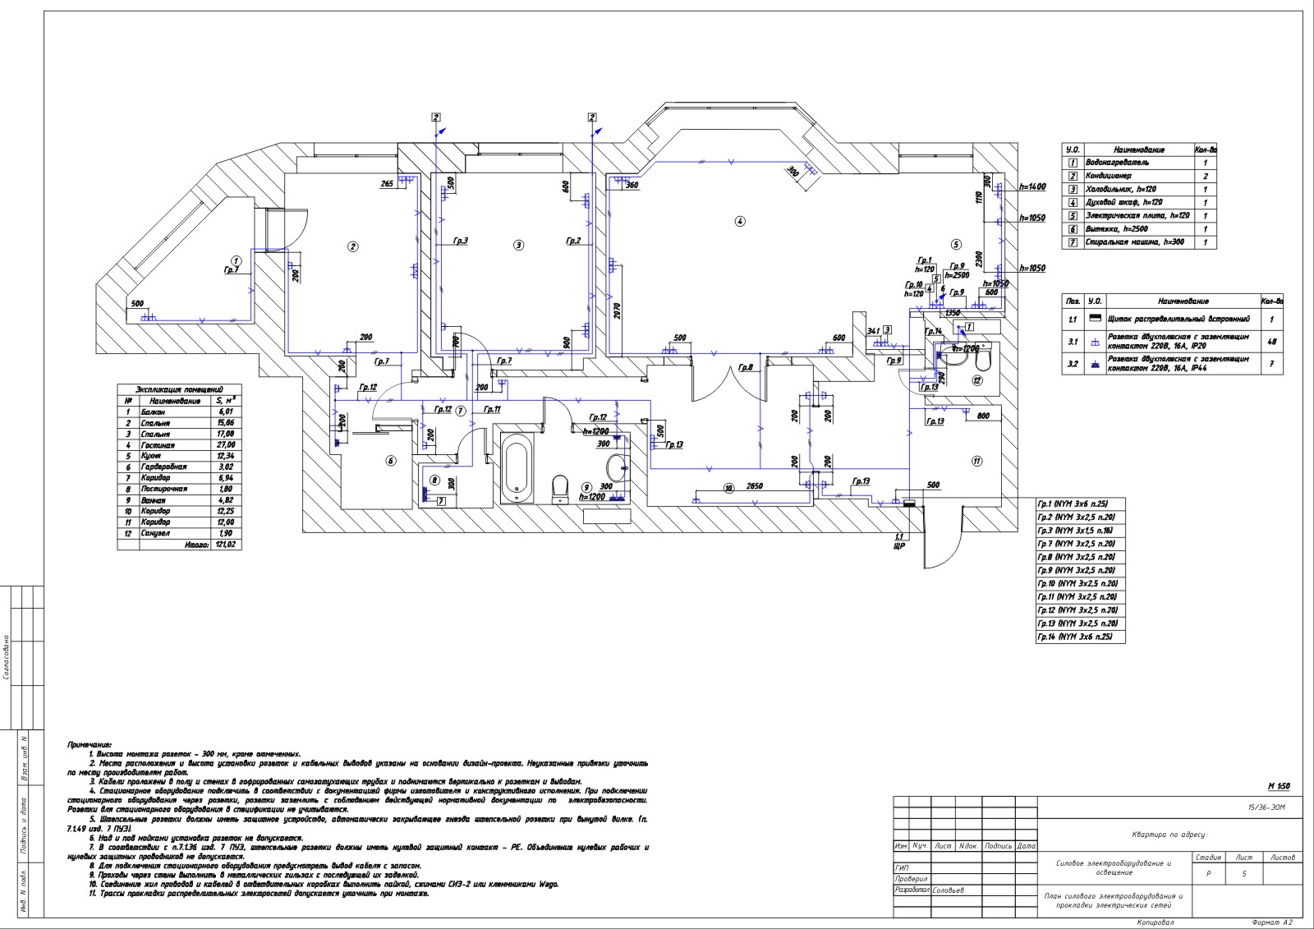
Task: Click the 'Листов' header in title block
Action: click(x=1283, y=858)
